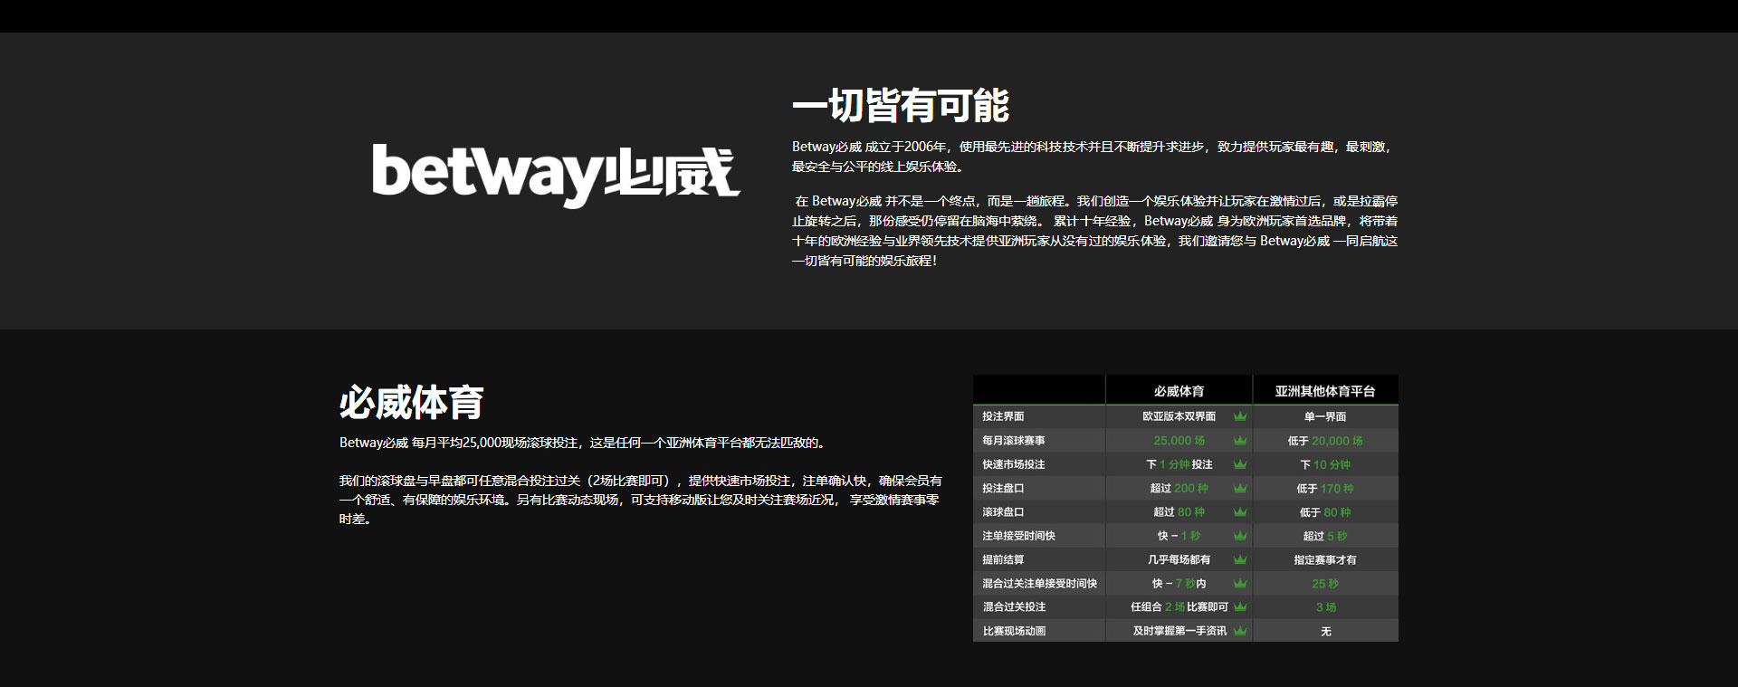Click crown icon in 混合过关投注 row
Viewport: 1738px width, 687px height.
tap(1239, 606)
